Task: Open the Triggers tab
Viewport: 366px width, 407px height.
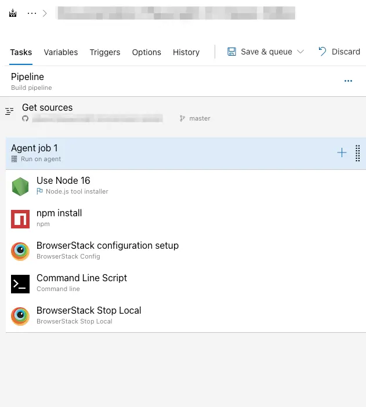Action: pos(105,52)
